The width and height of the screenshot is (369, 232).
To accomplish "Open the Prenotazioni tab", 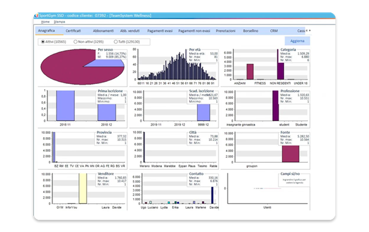I will 225,31.
